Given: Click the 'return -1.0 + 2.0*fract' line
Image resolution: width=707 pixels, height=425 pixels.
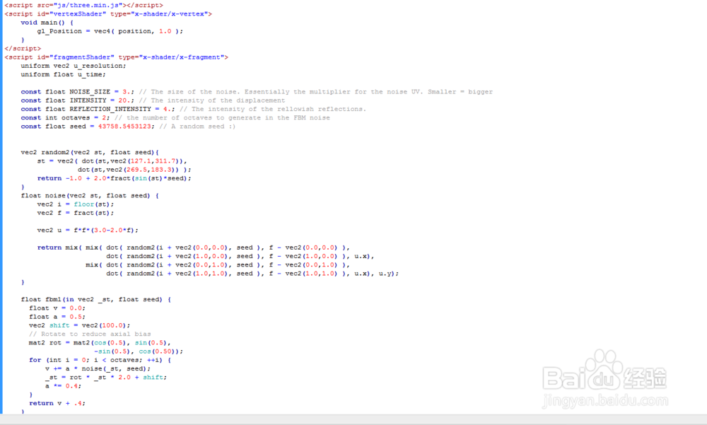Looking at the screenshot, I should pyautogui.click(x=114, y=178).
